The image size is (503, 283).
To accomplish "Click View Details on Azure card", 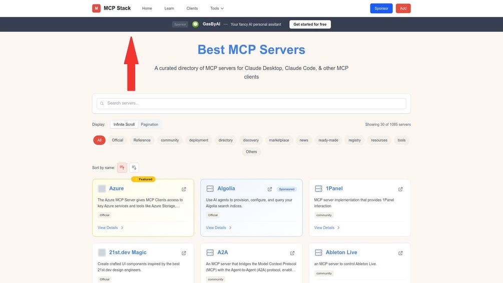I will pyautogui.click(x=111, y=227).
